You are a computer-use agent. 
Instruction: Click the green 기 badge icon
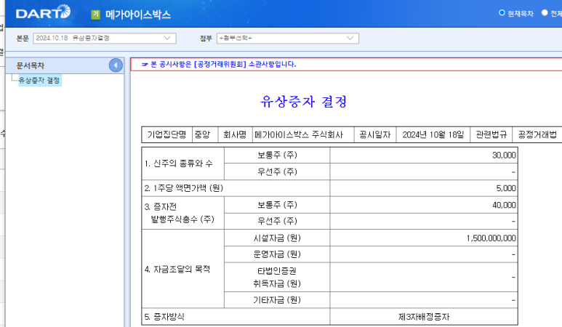coord(95,15)
